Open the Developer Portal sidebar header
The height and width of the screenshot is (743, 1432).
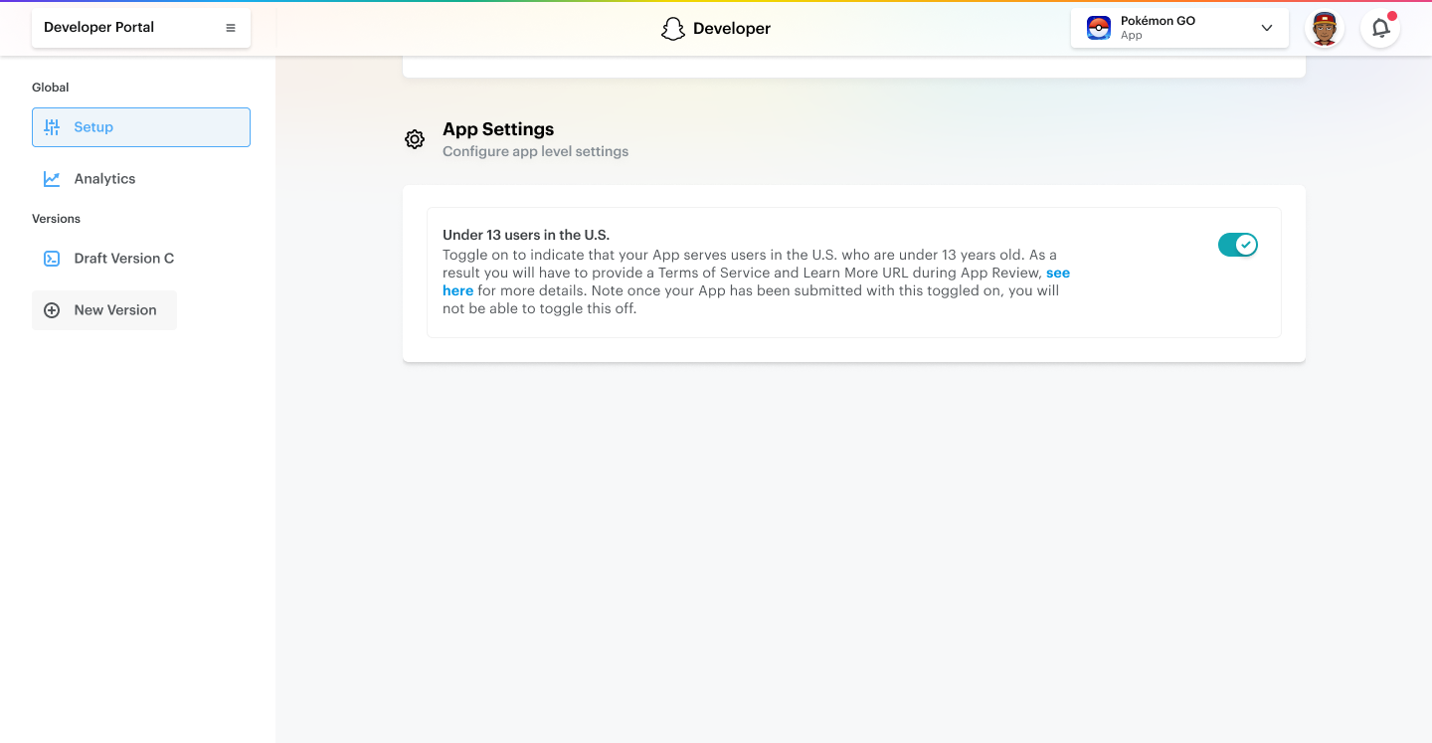tap(99, 28)
